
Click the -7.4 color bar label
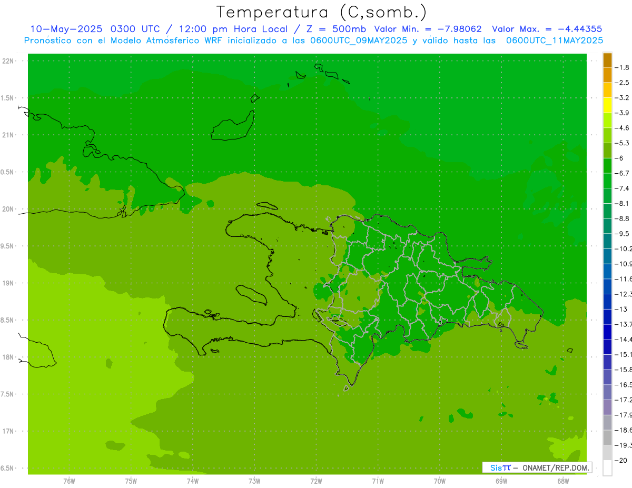[622, 188]
